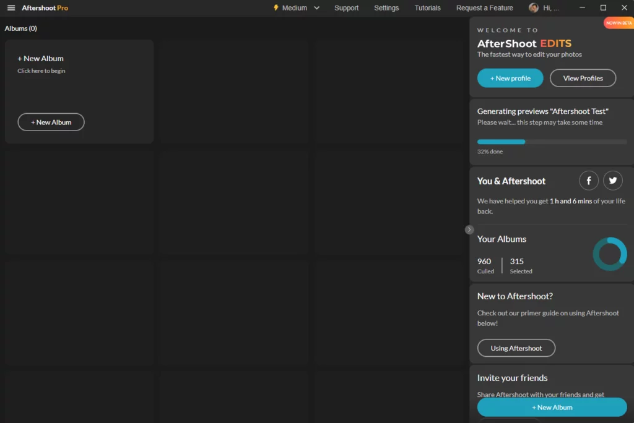Collapse the right sidebar with arrow
The image size is (634, 423).
tap(469, 229)
